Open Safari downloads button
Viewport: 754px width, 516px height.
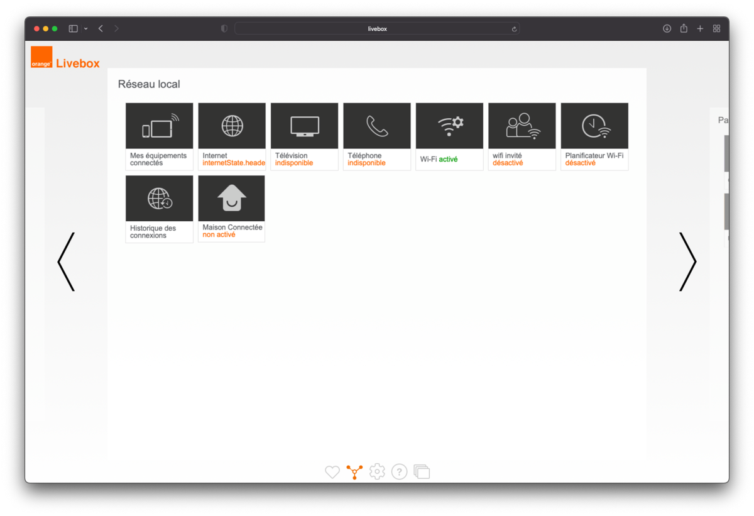click(x=667, y=28)
